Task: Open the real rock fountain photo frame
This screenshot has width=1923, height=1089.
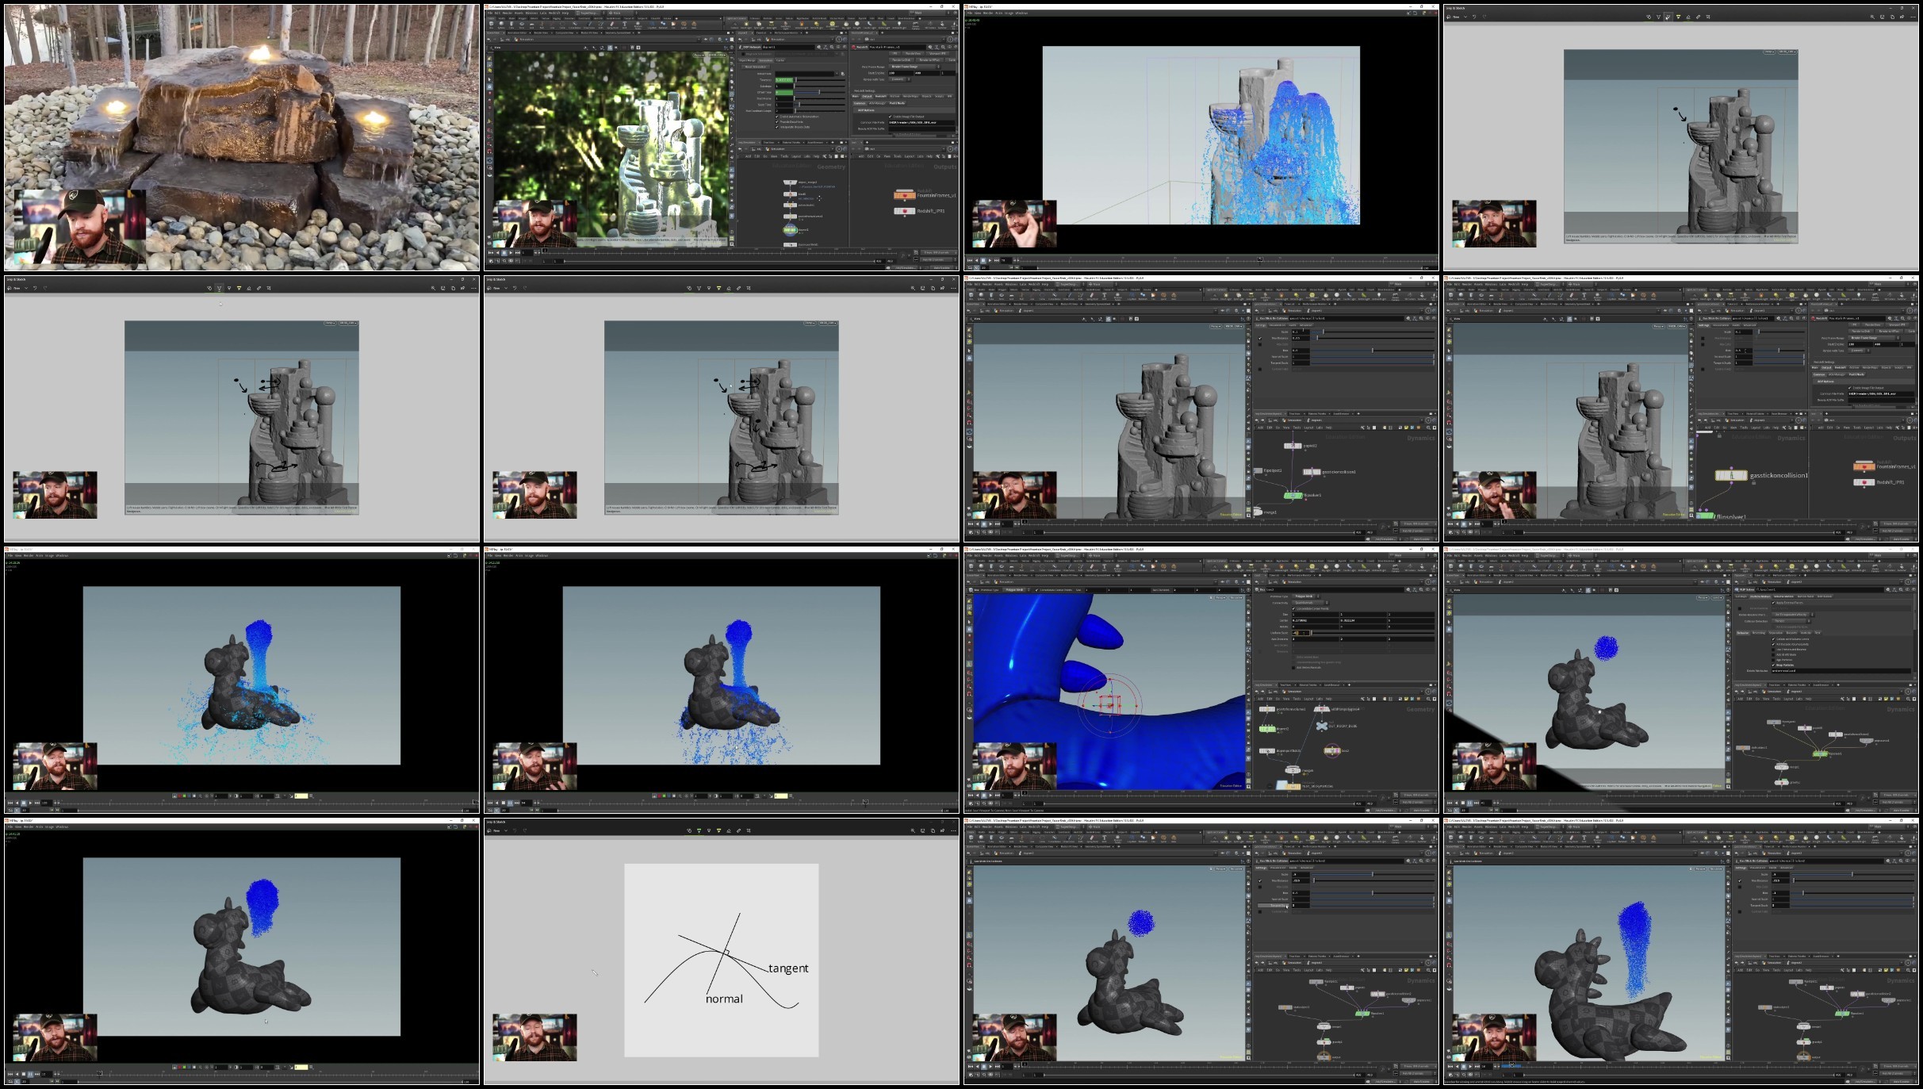Action: [x=242, y=138]
